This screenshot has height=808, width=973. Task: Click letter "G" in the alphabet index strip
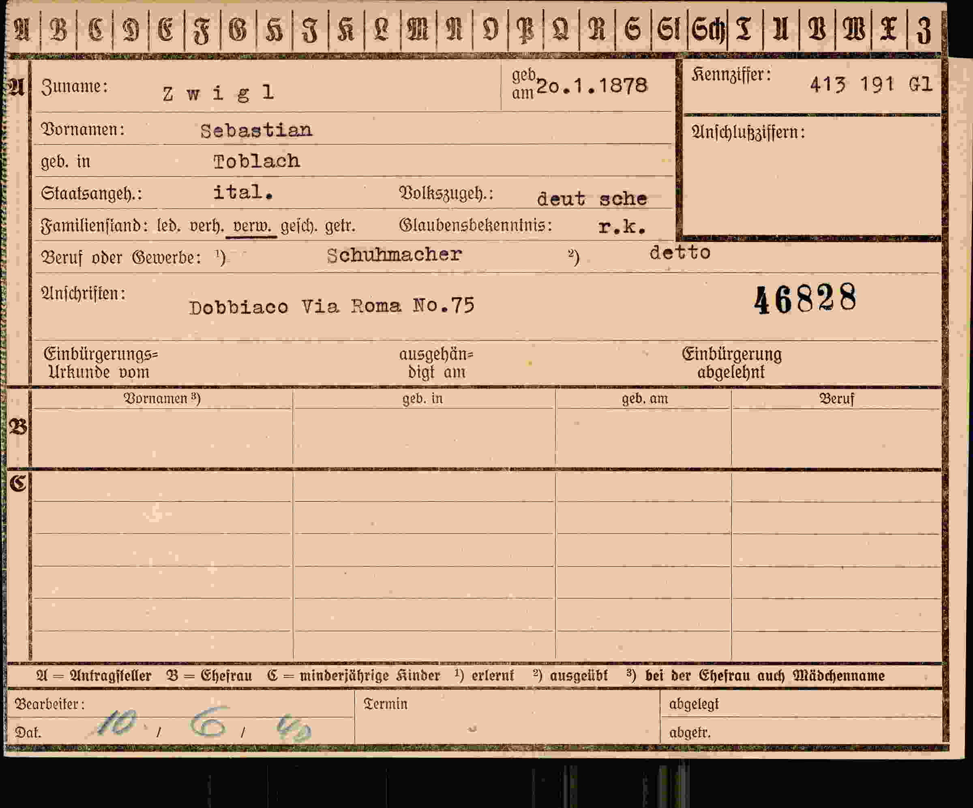click(x=238, y=30)
